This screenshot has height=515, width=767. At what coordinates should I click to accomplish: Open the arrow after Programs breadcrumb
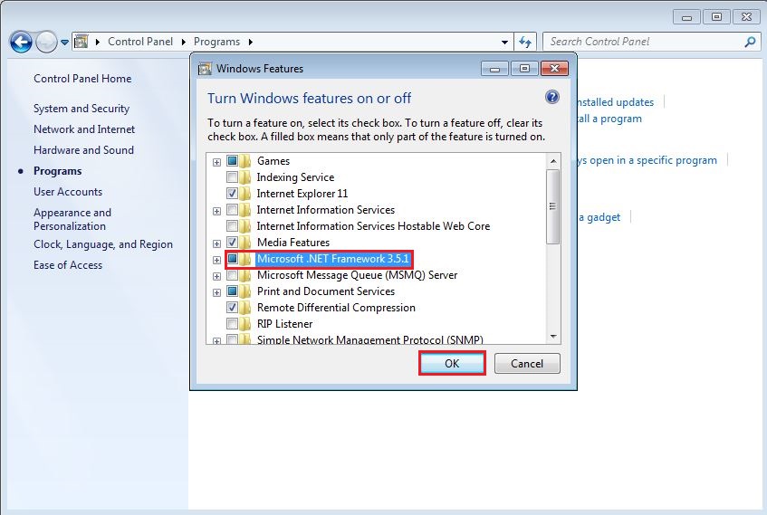[x=251, y=42]
